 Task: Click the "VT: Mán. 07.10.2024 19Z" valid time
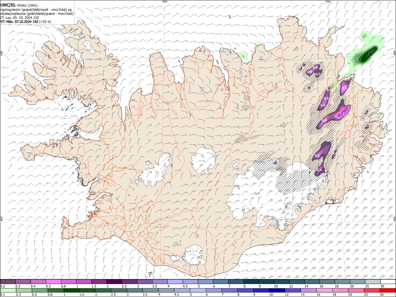coord(19,22)
